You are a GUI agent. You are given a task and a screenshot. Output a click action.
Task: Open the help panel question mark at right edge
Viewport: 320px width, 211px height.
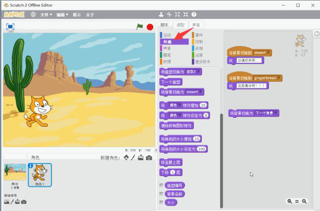[317, 33]
